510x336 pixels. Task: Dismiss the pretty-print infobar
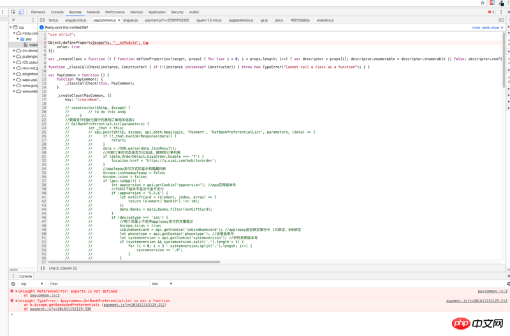(502, 27)
